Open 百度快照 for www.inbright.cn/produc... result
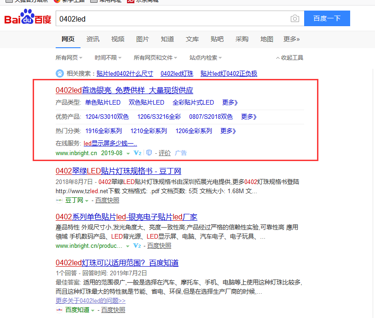Image resolution: width=375 pixels, height=318 pixels. (x=159, y=246)
